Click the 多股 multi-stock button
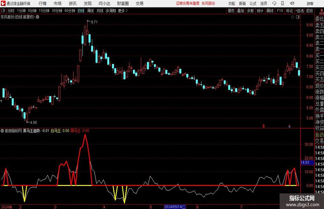 (250, 11)
